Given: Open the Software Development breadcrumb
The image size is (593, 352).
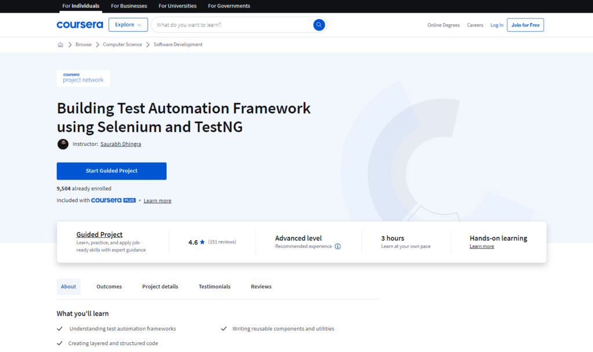Looking at the screenshot, I should pyautogui.click(x=178, y=45).
